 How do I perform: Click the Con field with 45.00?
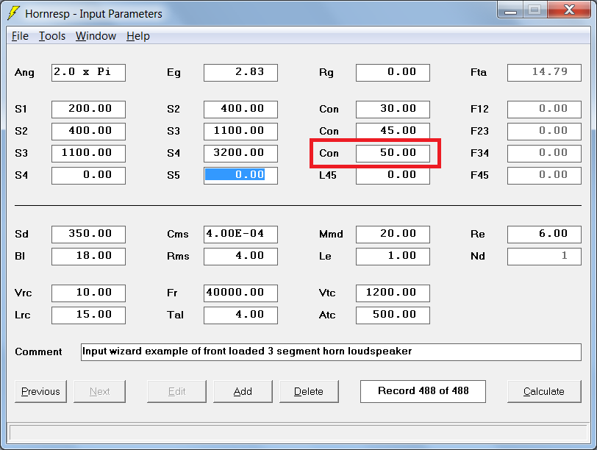393,132
